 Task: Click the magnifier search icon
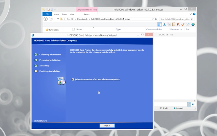tap(192, 19)
